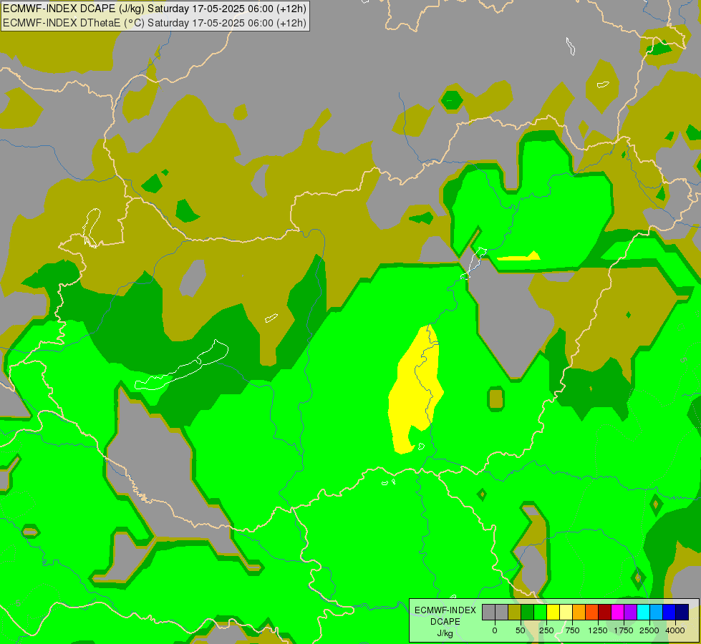The image size is (701, 644).
Task: Select the bright yellow legend swatch right of 250
Action: click(x=553, y=612)
